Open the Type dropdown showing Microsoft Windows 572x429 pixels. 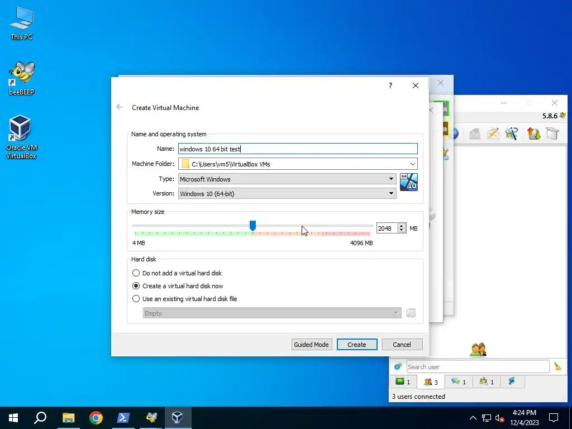click(287, 179)
